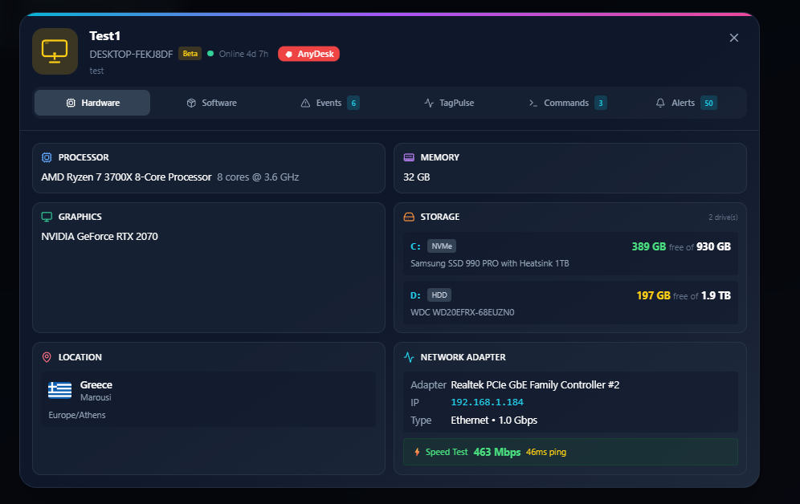The image size is (800, 504).
Task: Click the NVMe badge on drive C
Action: click(x=442, y=246)
